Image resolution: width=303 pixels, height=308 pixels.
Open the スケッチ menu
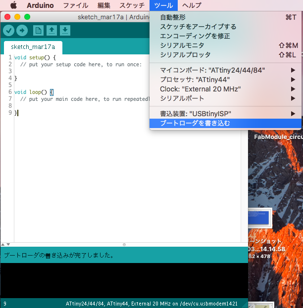(x=132, y=5)
